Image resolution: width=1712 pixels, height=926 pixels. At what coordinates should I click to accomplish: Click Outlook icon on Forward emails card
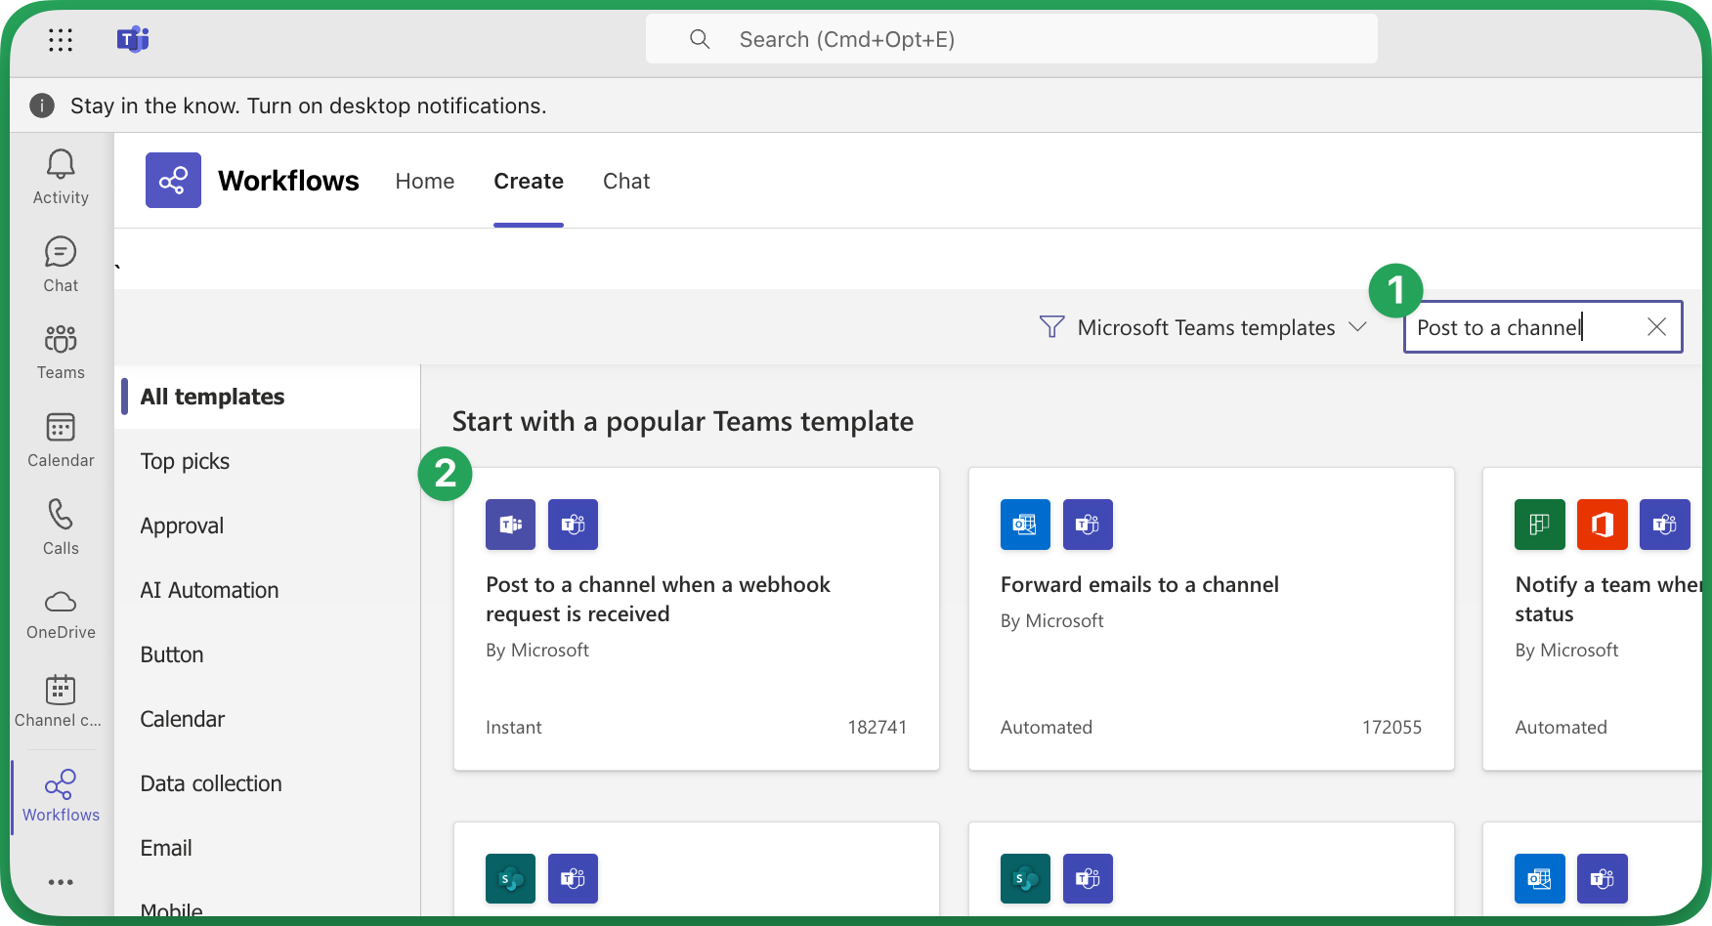point(1025,525)
